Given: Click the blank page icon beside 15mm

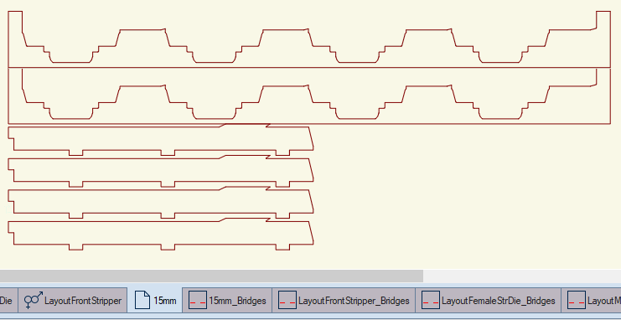Looking at the screenshot, I should click(142, 300).
